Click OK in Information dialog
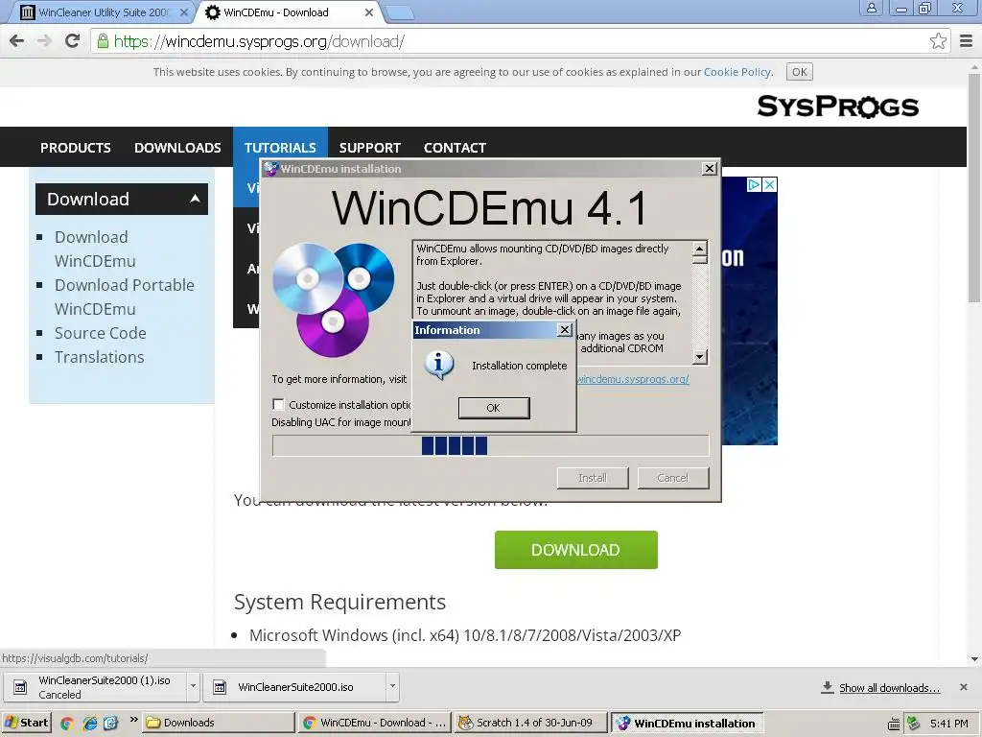This screenshot has height=737, width=982. pos(494,408)
